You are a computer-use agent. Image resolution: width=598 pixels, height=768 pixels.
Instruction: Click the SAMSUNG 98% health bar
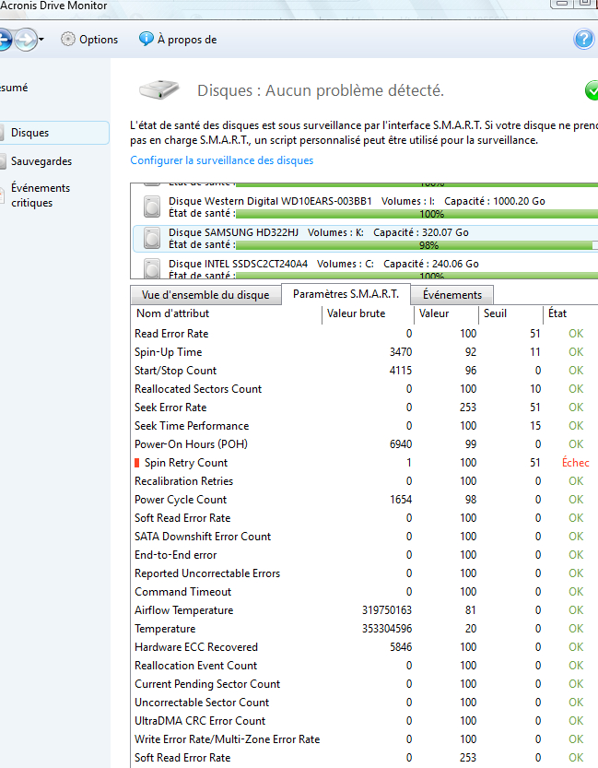pyautogui.click(x=416, y=245)
